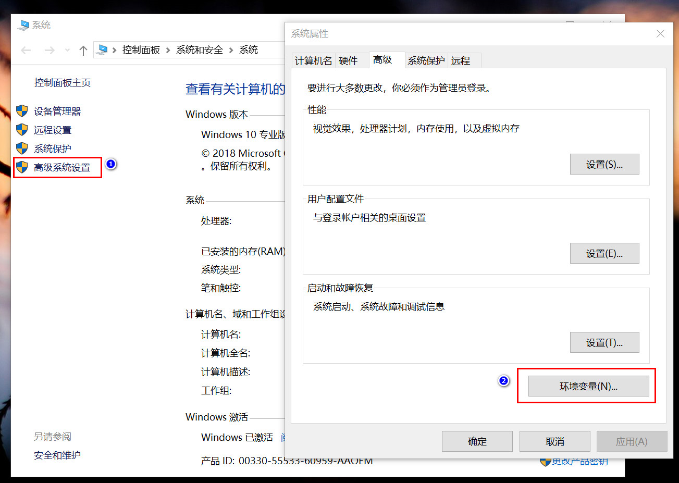This screenshot has width=679, height=483.
Task: Open 环境变量(N)... dialog
Action: pos(589,386)
